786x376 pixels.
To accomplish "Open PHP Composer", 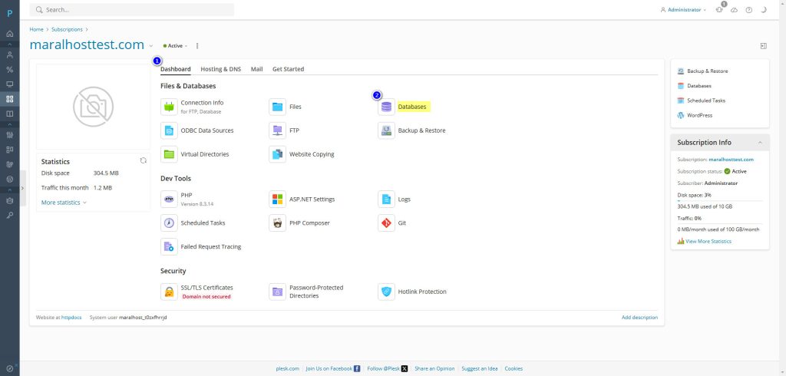I will [309, 223].
